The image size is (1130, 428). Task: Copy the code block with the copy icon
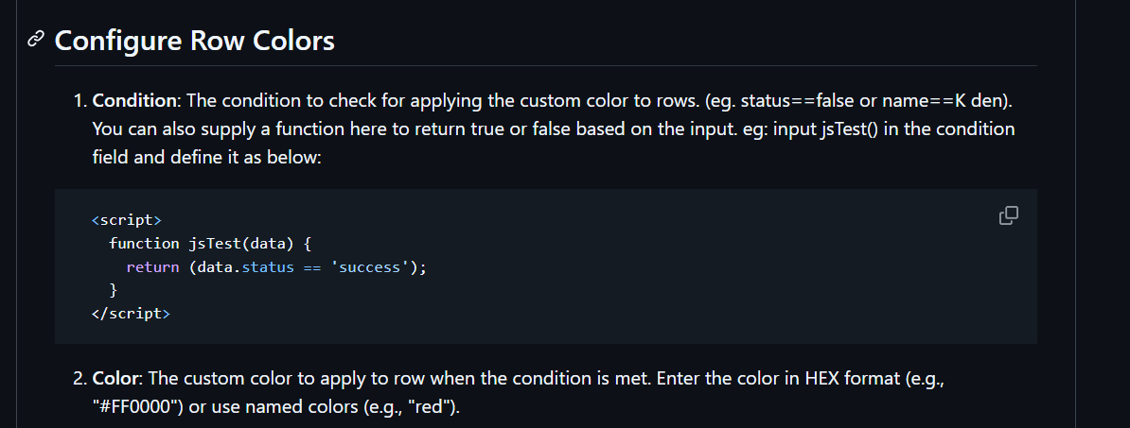pos(1009,215)
